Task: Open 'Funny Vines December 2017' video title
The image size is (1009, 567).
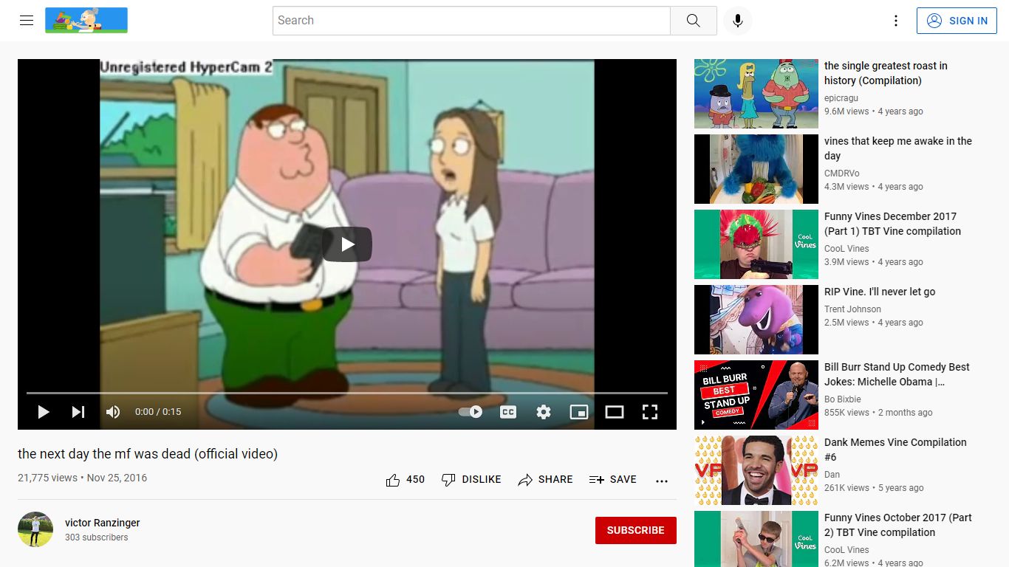Action: 893,224
